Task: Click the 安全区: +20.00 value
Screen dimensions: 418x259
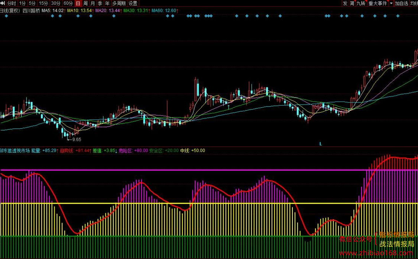Action: (164, 151)
